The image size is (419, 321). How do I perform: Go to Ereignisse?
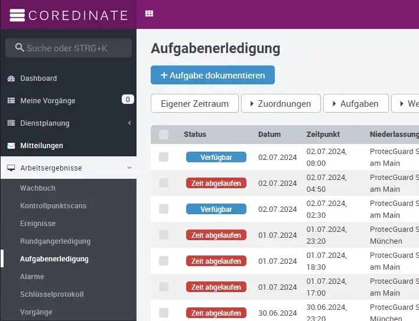coord(38,223)
